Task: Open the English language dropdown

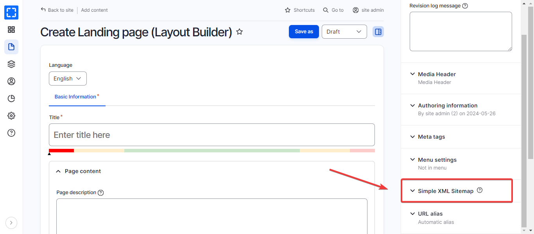Action: (68, 79)
